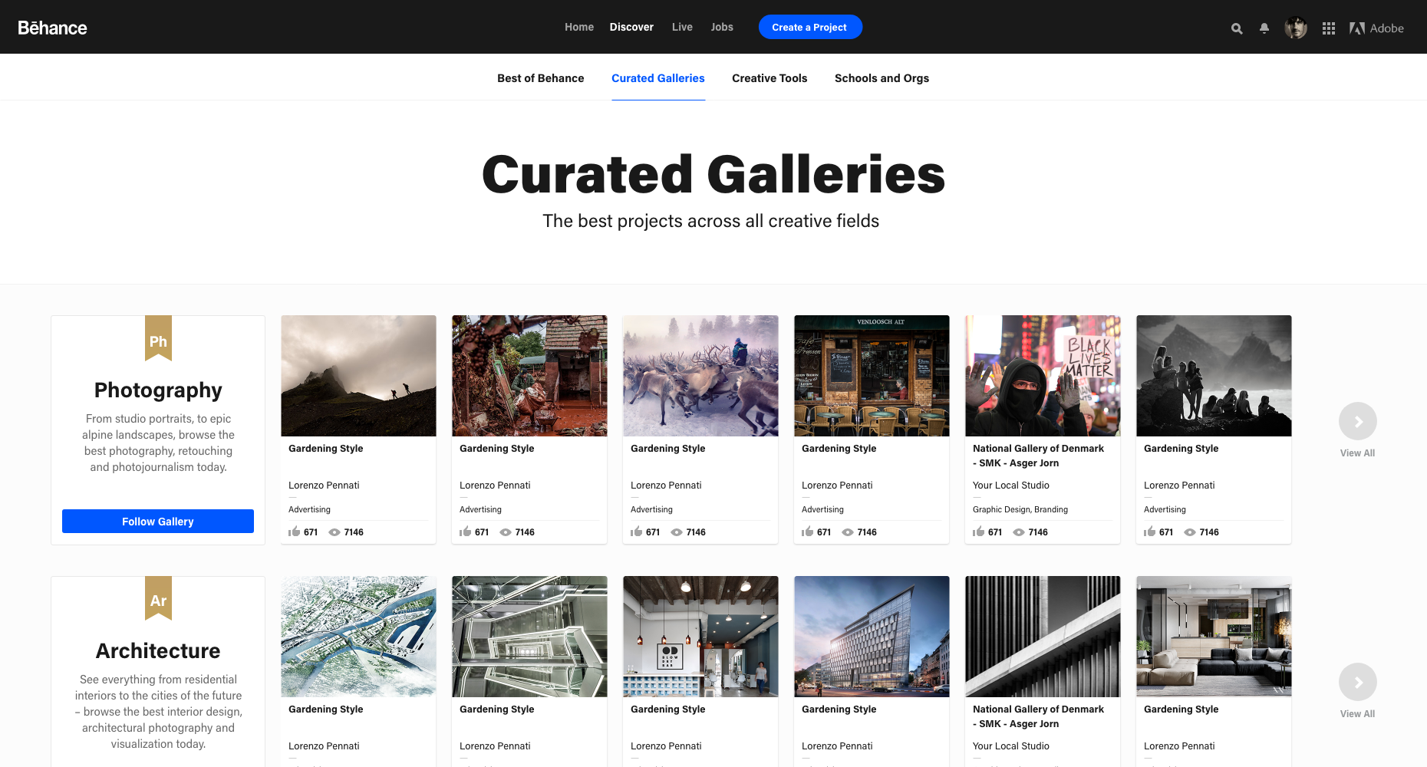Open the aerial city masterplan rendering
Screen dimensions: 1427x767
click(x=358, y=637)
